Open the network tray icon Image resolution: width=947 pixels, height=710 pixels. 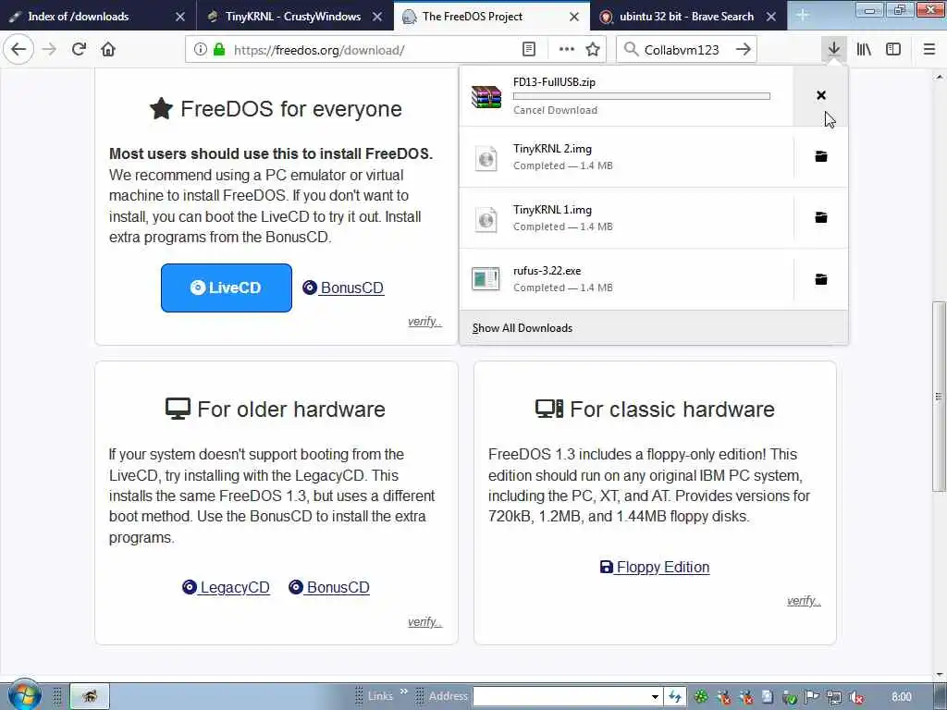[x=834, y=697]
